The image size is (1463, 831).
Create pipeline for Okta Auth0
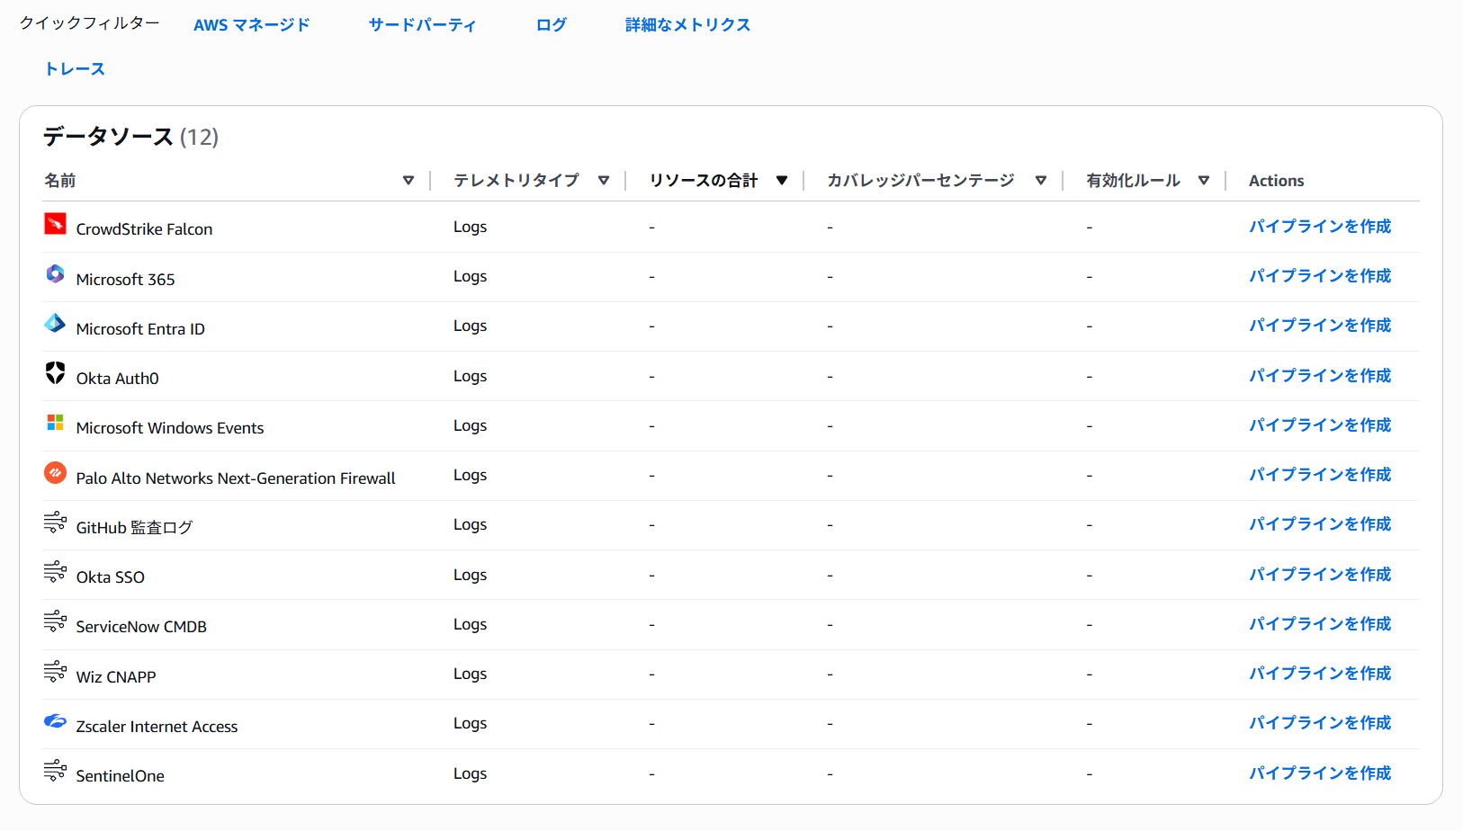[x=1320, y=376]
